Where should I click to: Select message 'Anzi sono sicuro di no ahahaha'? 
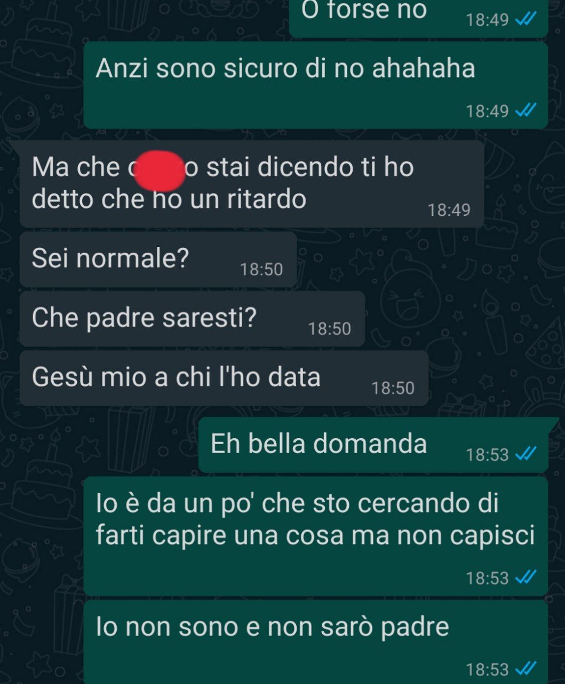tap(316, 85)
